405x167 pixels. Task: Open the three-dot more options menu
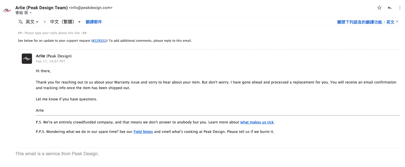(x=400, y=8)
